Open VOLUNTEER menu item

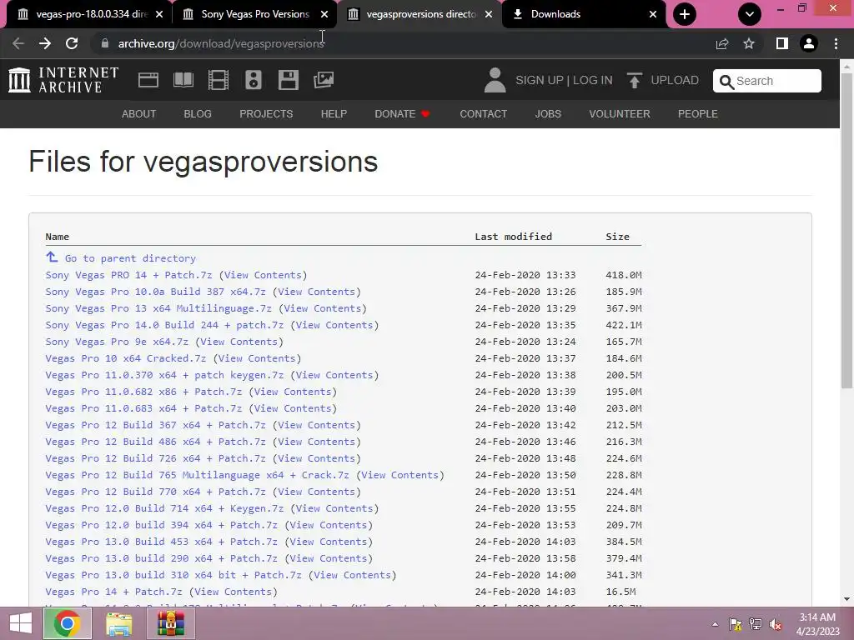click(x=620, y=113)
